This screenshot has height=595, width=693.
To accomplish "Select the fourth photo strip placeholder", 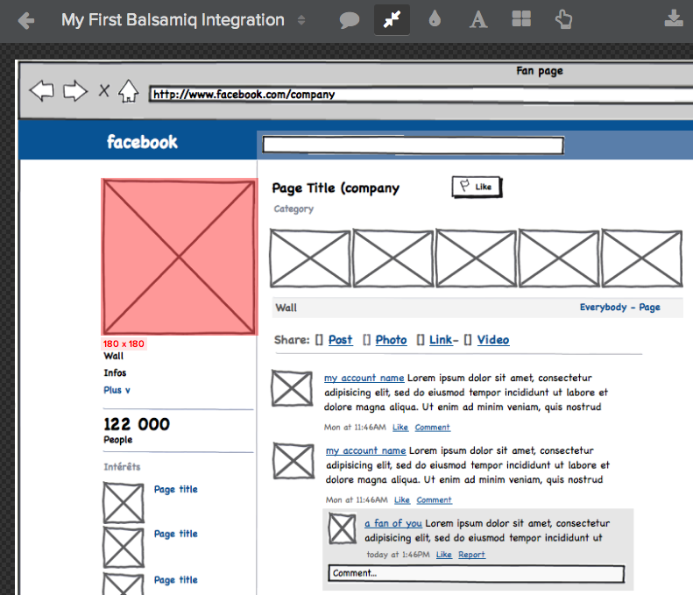I will coord(559,259).
